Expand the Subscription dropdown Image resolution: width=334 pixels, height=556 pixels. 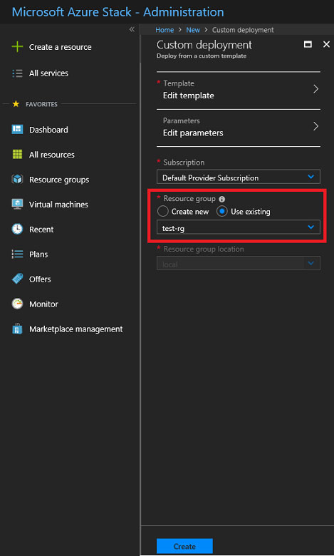tap(239, 177)
